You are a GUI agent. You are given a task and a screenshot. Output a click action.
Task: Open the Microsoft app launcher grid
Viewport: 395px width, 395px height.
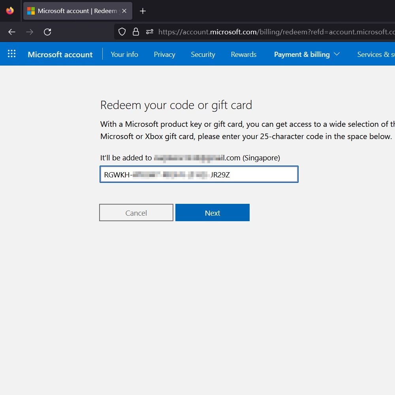[x=12, y=54]
